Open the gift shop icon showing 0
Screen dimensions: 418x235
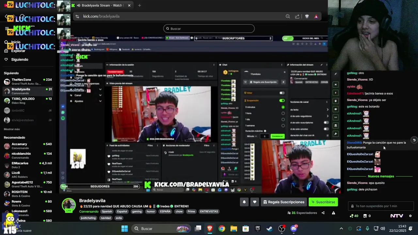pyautogui.click(x=367, y=216)
